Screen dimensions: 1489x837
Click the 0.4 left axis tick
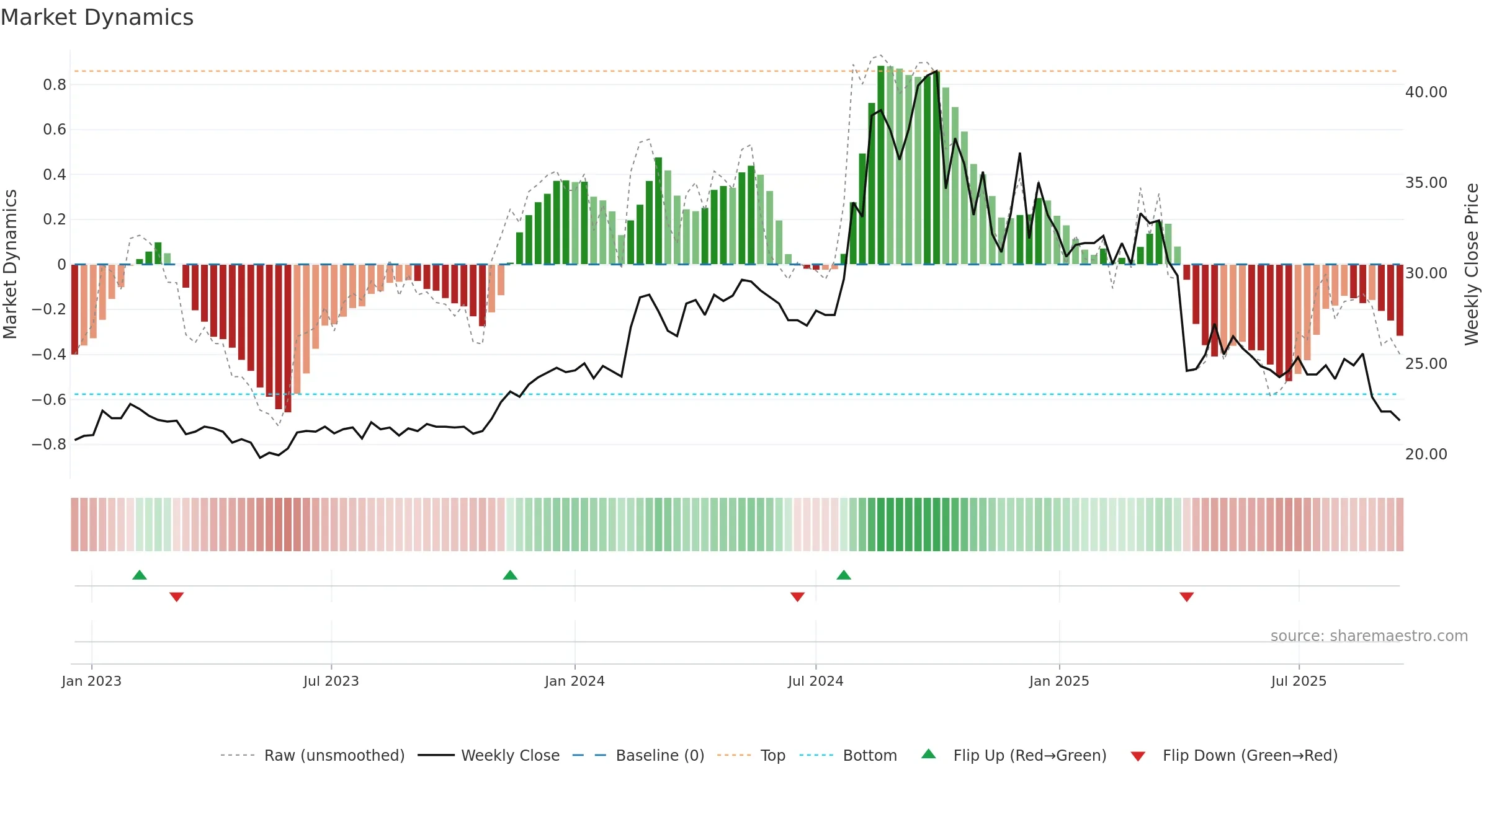[55, 174]
